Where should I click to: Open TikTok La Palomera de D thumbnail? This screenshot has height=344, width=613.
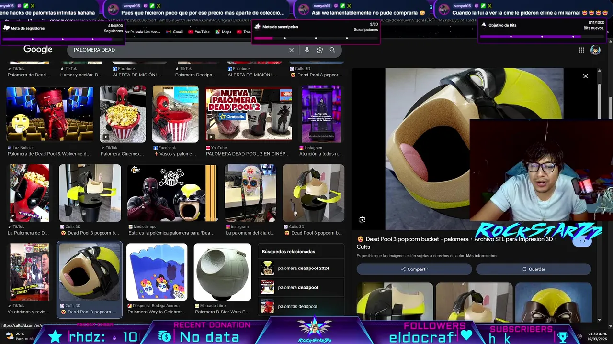[30, 193]
